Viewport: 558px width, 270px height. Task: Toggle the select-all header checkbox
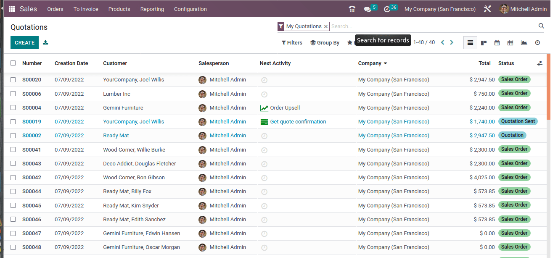pos(13,63)
